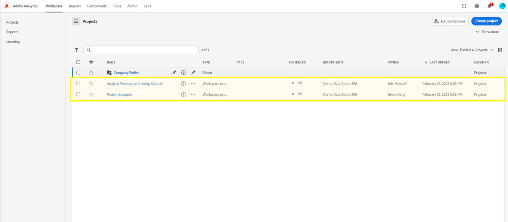
Task: Click the 3 of 3 results count
Action: tap(205, 50)
